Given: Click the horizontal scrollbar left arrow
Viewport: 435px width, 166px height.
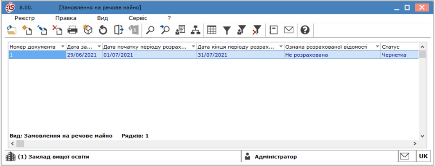Looking at the screenshot, I should coord(13,143).
